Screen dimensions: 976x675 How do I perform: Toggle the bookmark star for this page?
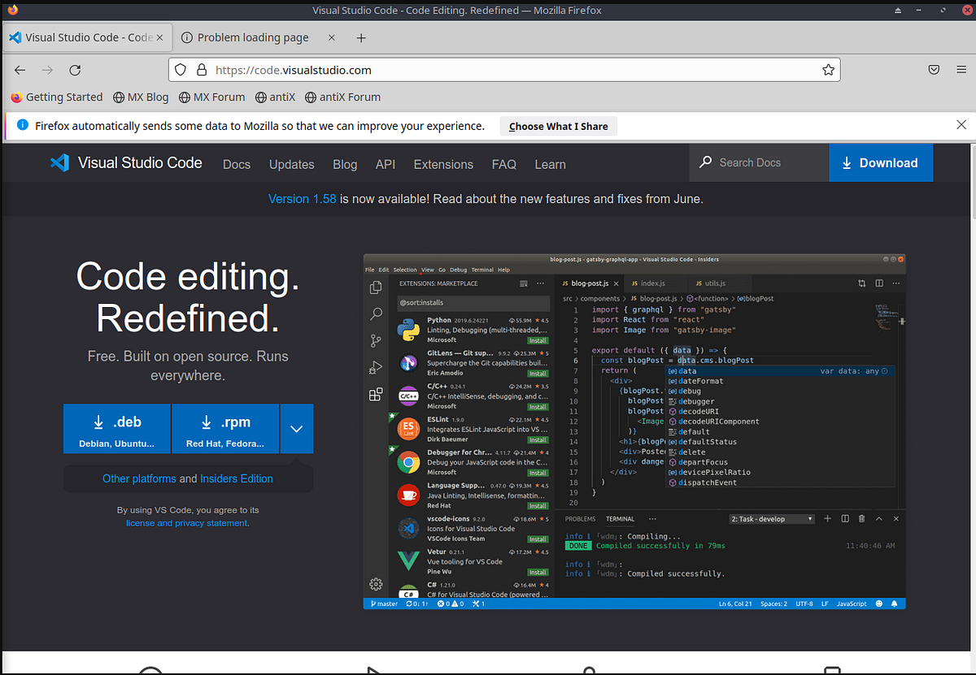(828, 70)
